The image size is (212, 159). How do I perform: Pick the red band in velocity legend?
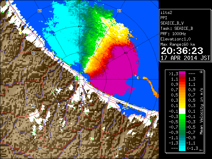182,80
